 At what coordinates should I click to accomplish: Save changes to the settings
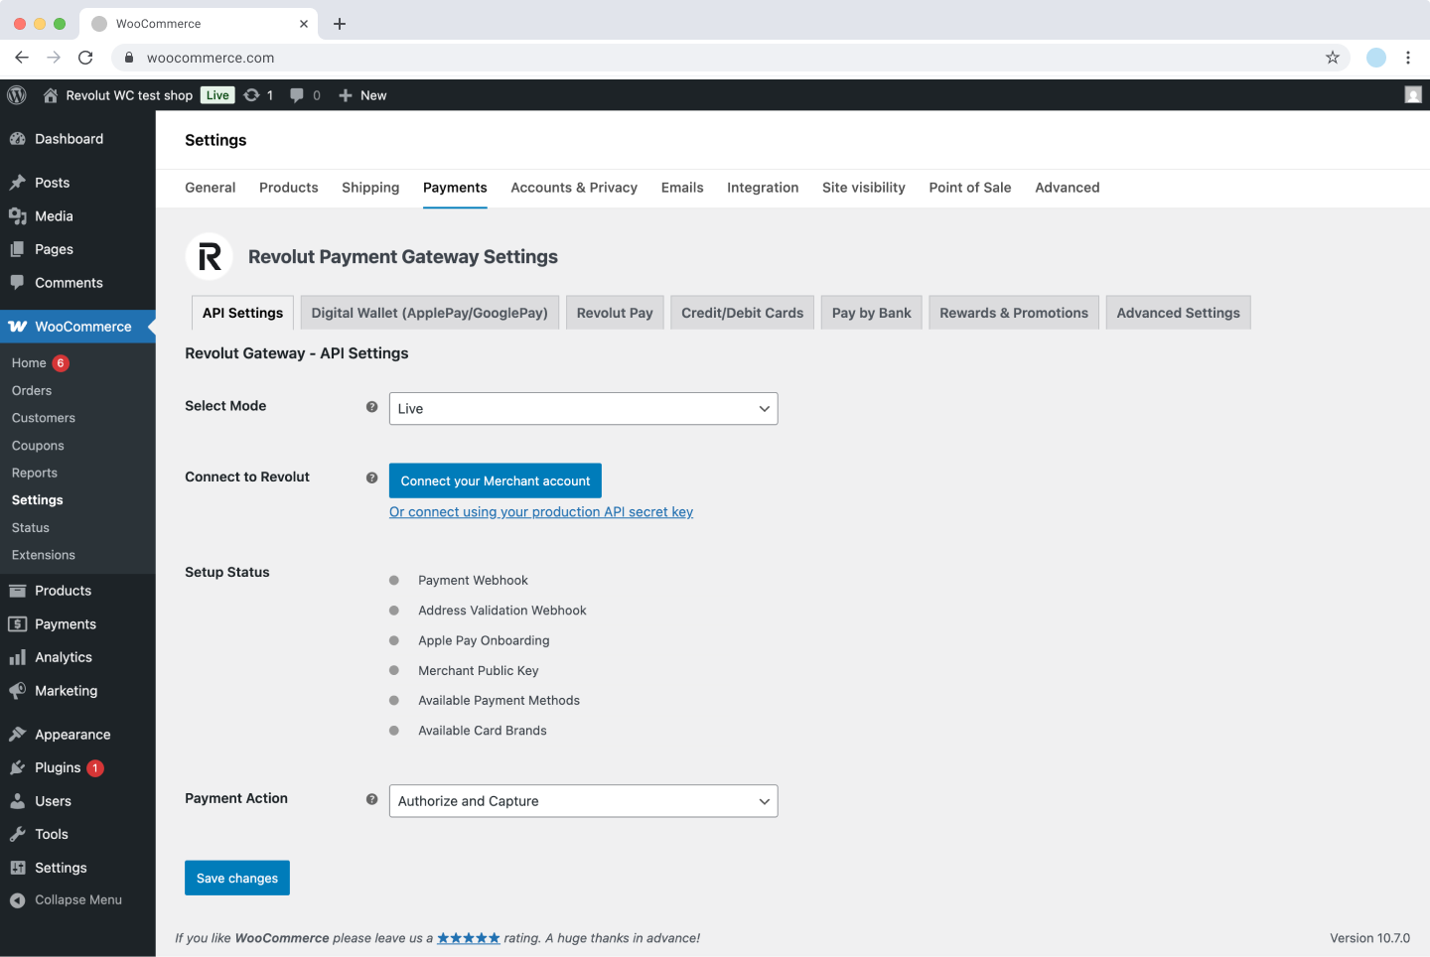(237, 878)
